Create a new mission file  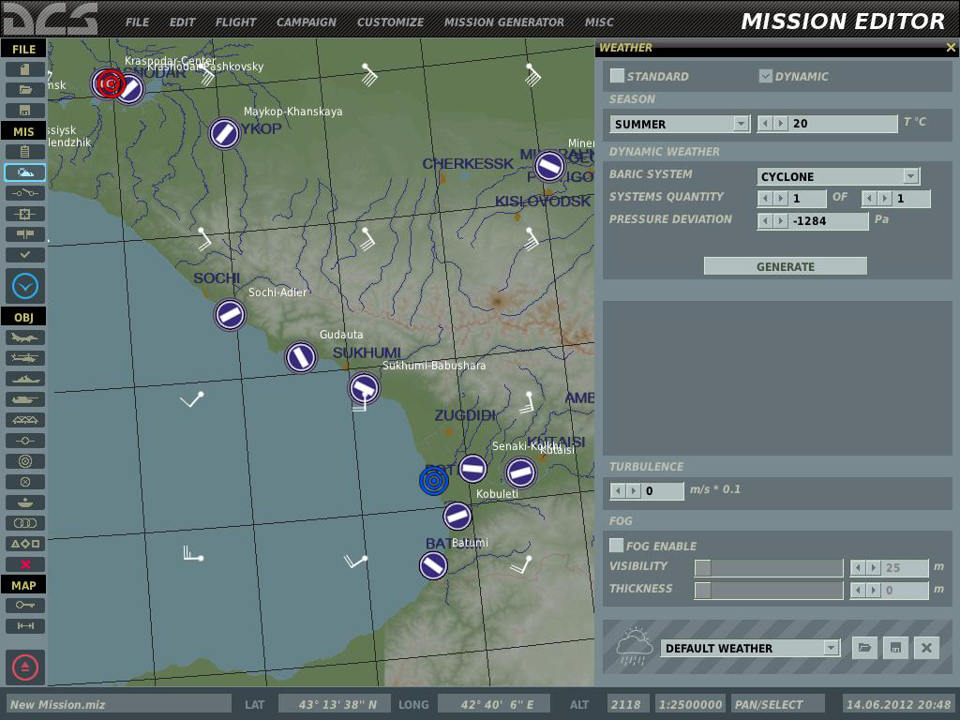coord(24,69)
